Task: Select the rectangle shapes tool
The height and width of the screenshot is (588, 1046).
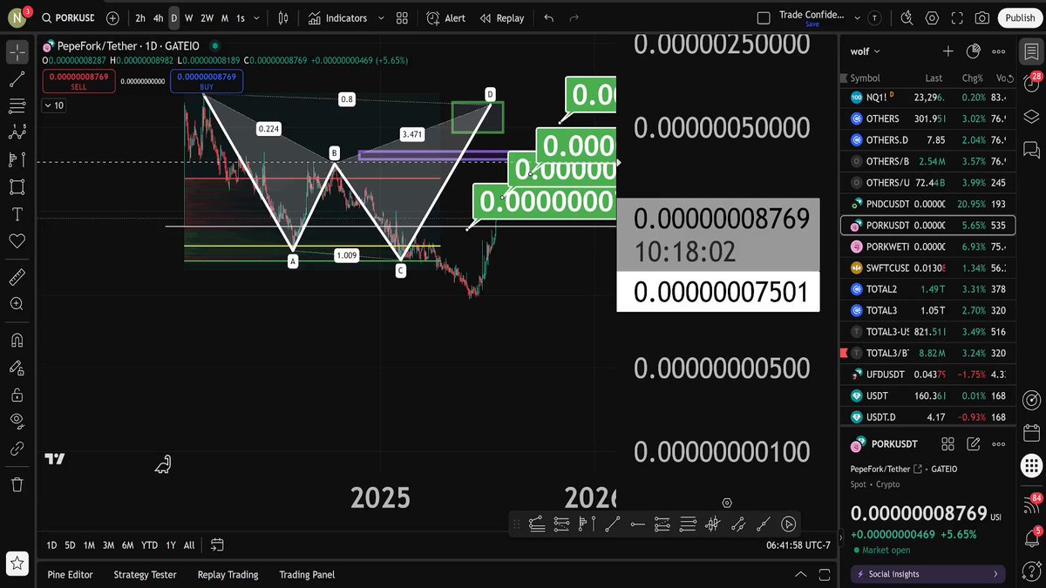Action: point(17,186)
